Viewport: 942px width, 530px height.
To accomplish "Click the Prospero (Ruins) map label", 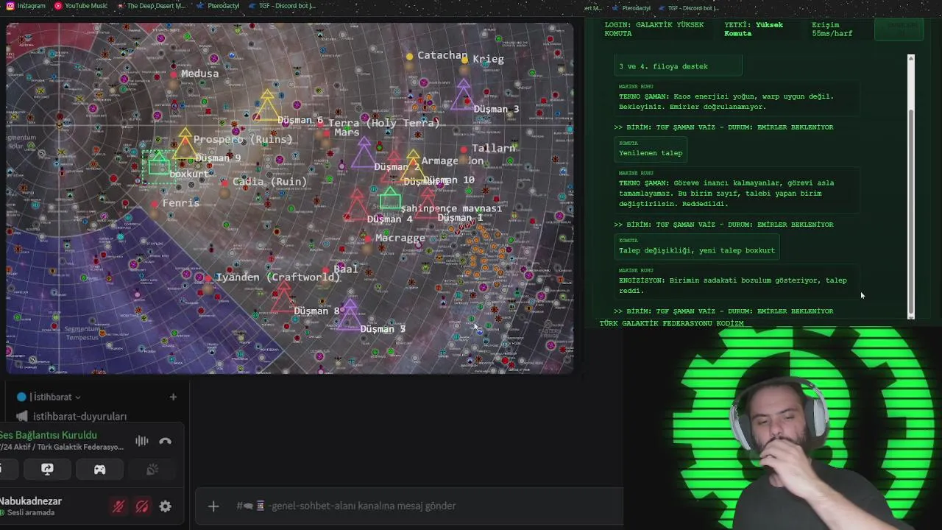I will click(243, 139).
